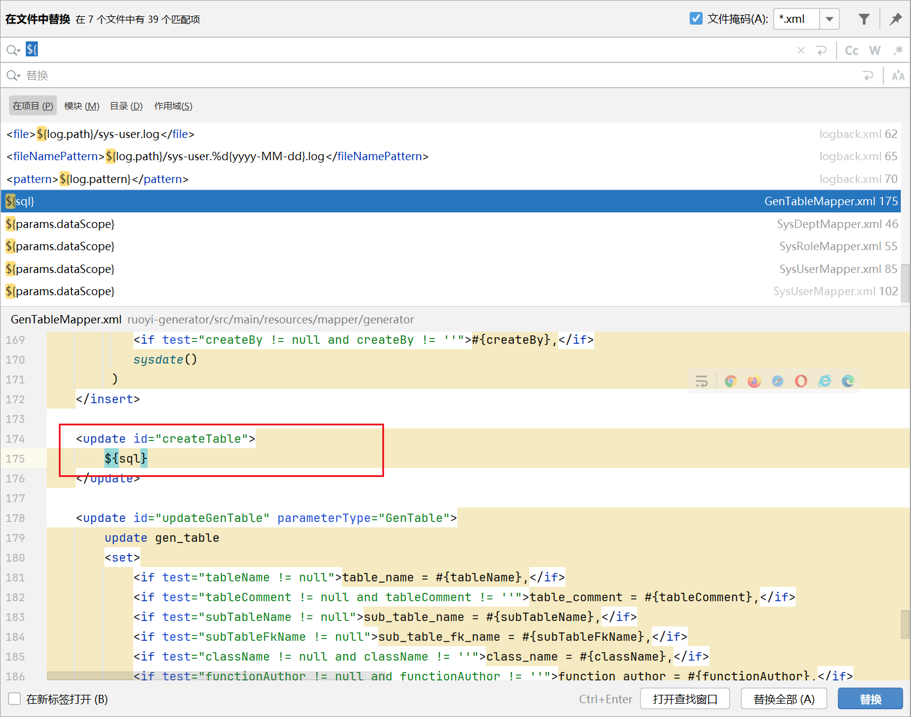Select SysDeptMapper.xml 46 dataScope result

click(451, 224)
